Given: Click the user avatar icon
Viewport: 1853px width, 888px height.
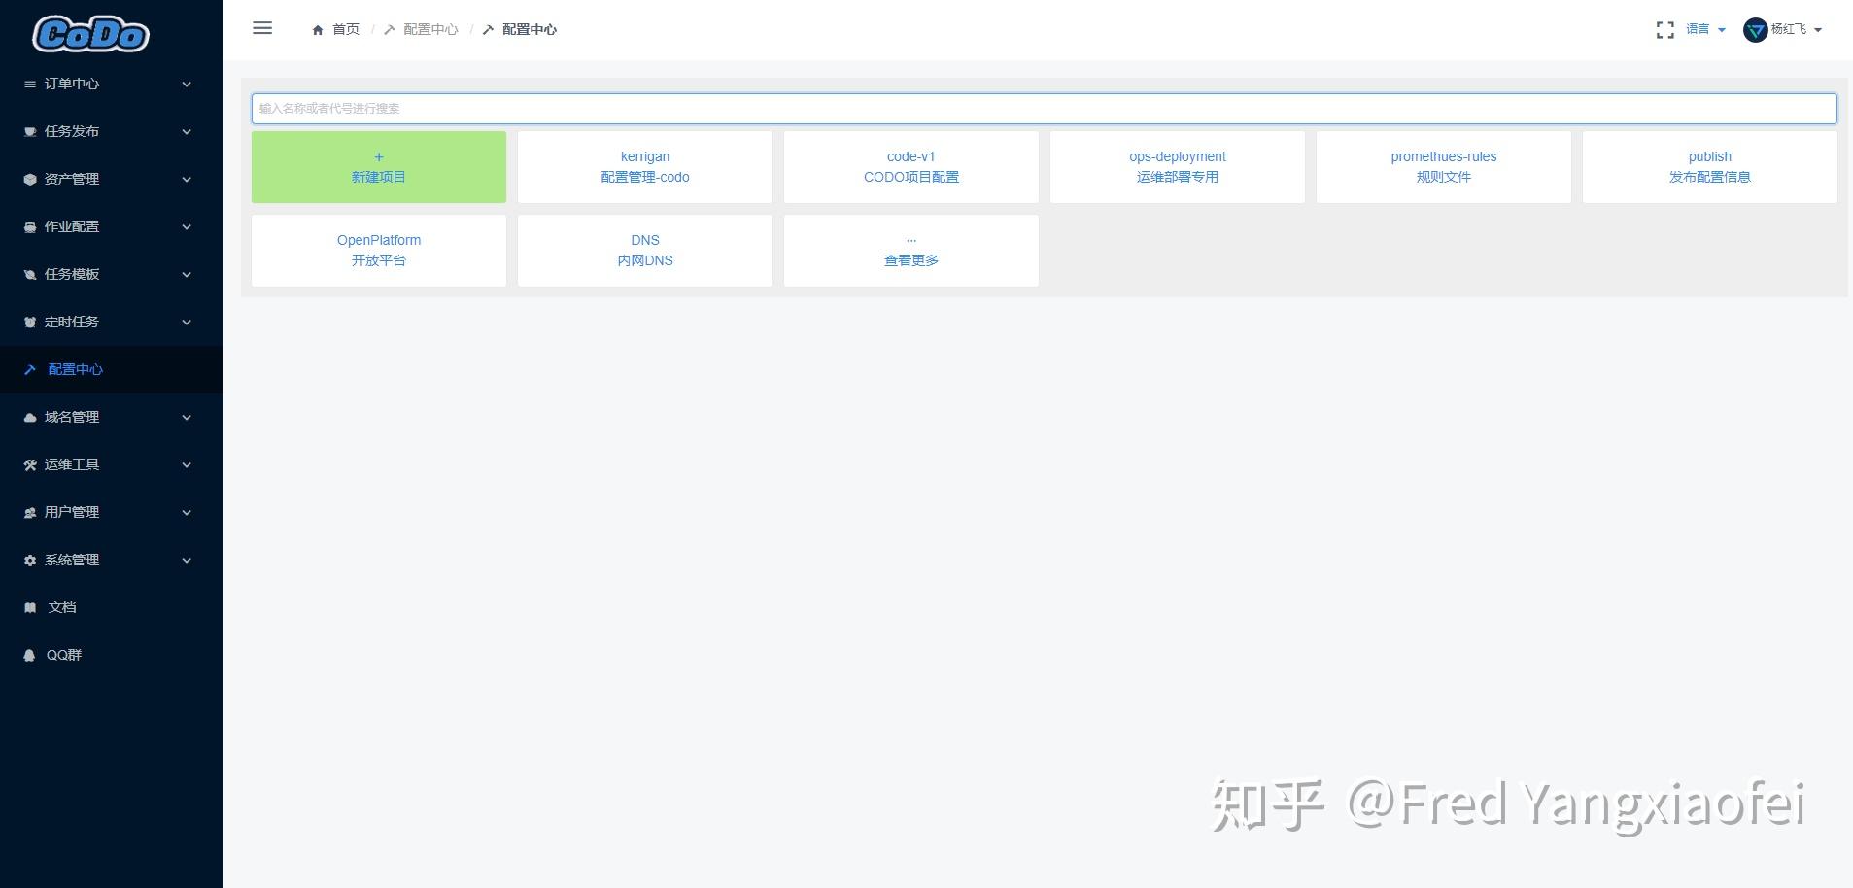Looking at the screenshot, I should coord(1755,29).
